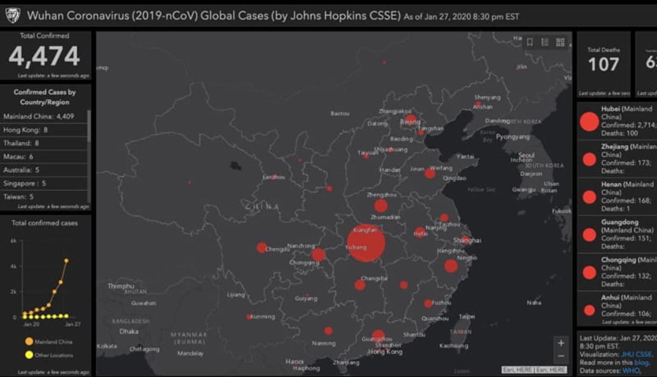Click the Seoul label on map
Image resolution: width=657 pixels, height=377 pixels.
pos(526,155)
